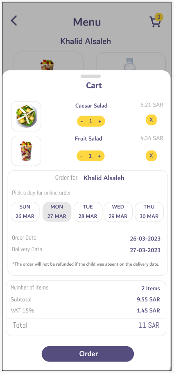Image resolution: width=174 pixels, height=373 pixels.
Task: Select SUN 26 MAR delivery day
Action: 25,212
